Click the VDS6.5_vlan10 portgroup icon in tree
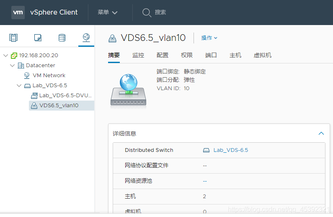 point(34,106)
